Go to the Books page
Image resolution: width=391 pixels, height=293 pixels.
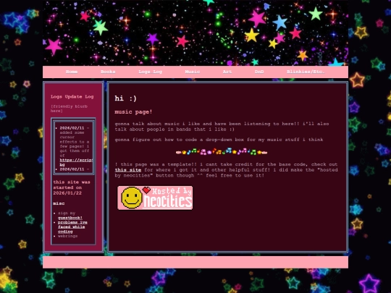point(108,72)
